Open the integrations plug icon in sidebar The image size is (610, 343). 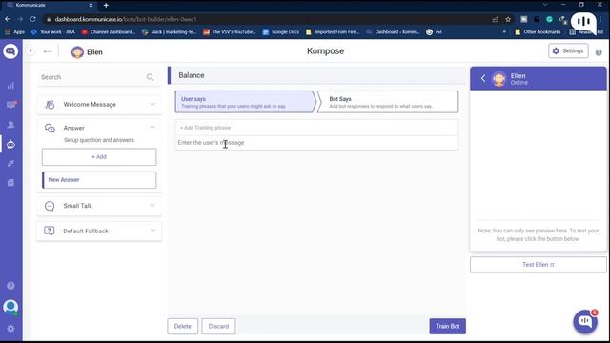click(x=10, y=163)
